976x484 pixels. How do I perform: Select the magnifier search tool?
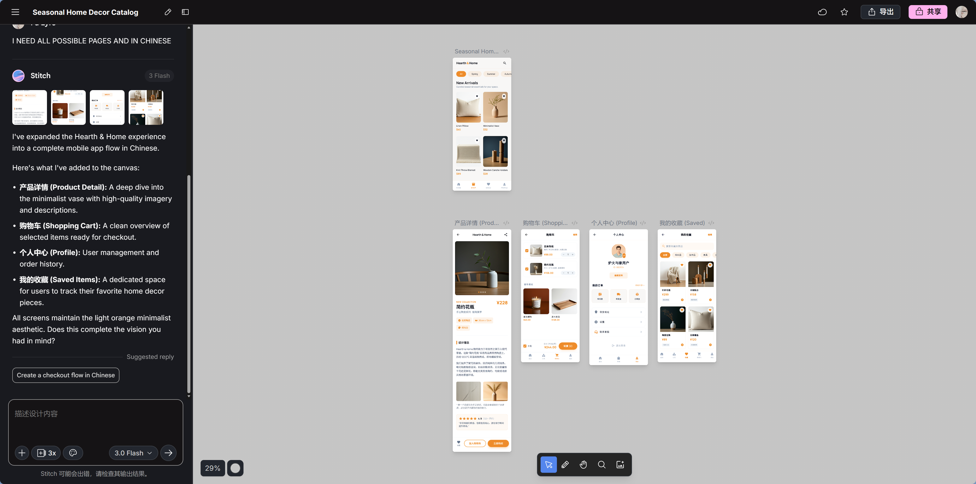tap(602, 465)
